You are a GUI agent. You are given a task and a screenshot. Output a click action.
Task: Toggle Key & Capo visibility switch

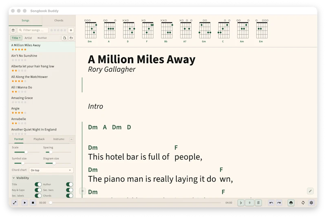click(x=38, y=190)
